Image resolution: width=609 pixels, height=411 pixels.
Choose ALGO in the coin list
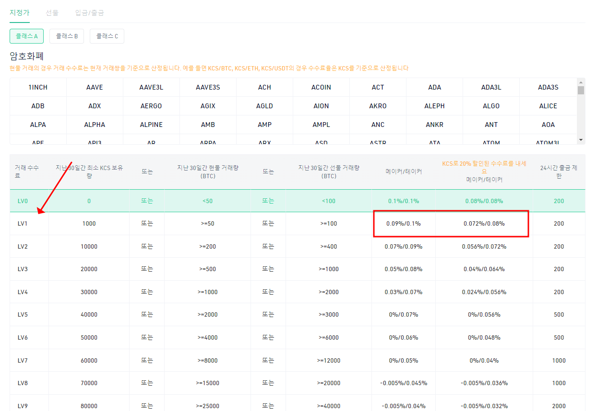point(491,106)
